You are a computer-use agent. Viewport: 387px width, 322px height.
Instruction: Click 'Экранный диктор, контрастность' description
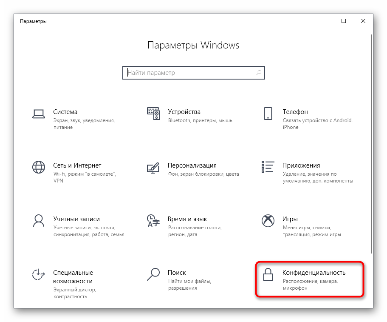pyautogui.click(x=74, y=293)
